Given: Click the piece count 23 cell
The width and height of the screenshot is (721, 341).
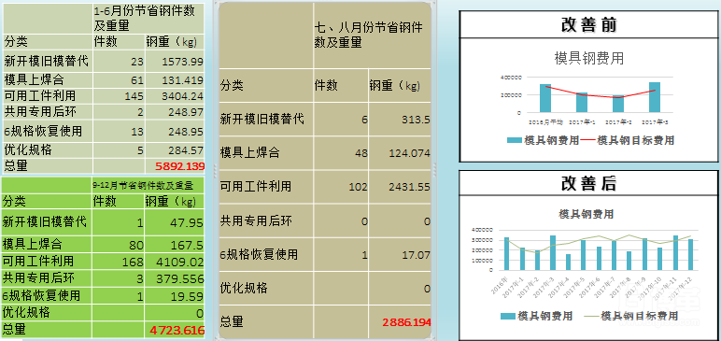Looking at the screenshot, I should 119,62.
